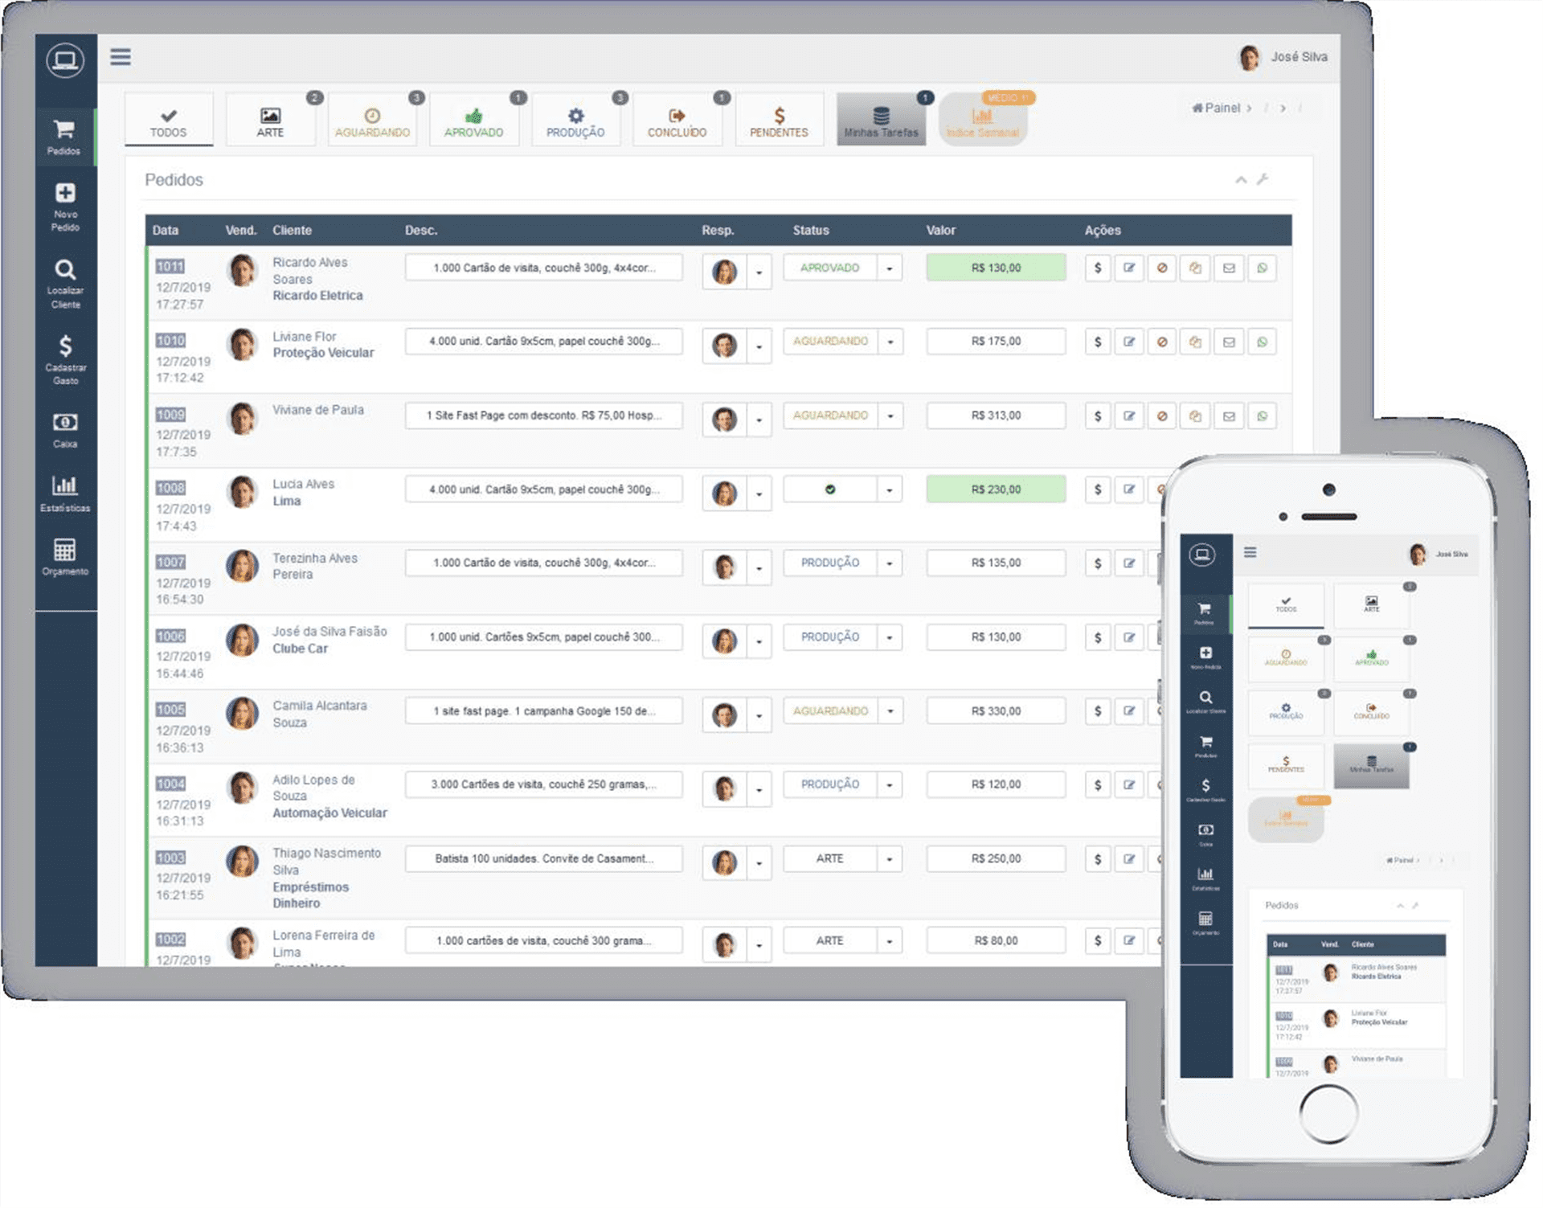Click company name Clube Car

pos(300,649)
